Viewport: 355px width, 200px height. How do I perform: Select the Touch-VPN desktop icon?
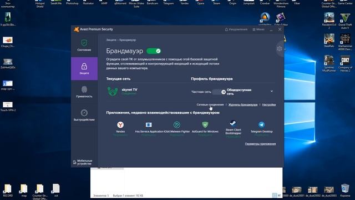[8, 106]
